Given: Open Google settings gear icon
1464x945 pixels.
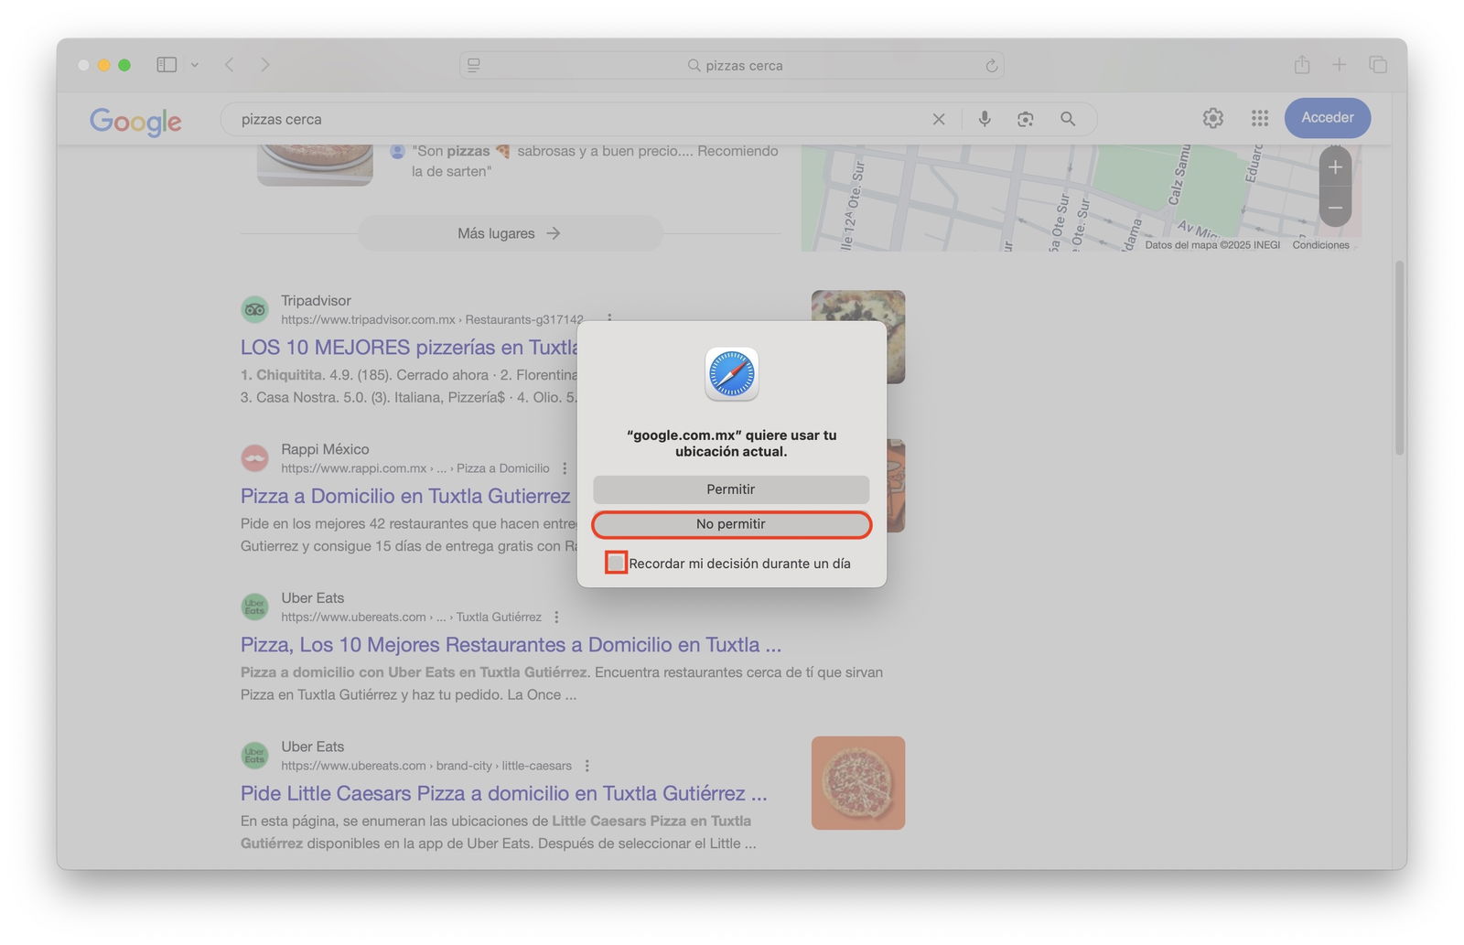Looking at the screenshot, I should (x=1213, y=118).
